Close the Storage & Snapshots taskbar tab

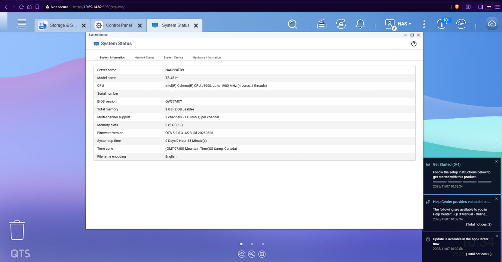pos(84,25)
